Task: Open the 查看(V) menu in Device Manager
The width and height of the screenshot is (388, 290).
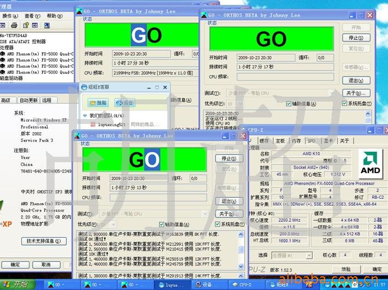Action: (32, 16)
